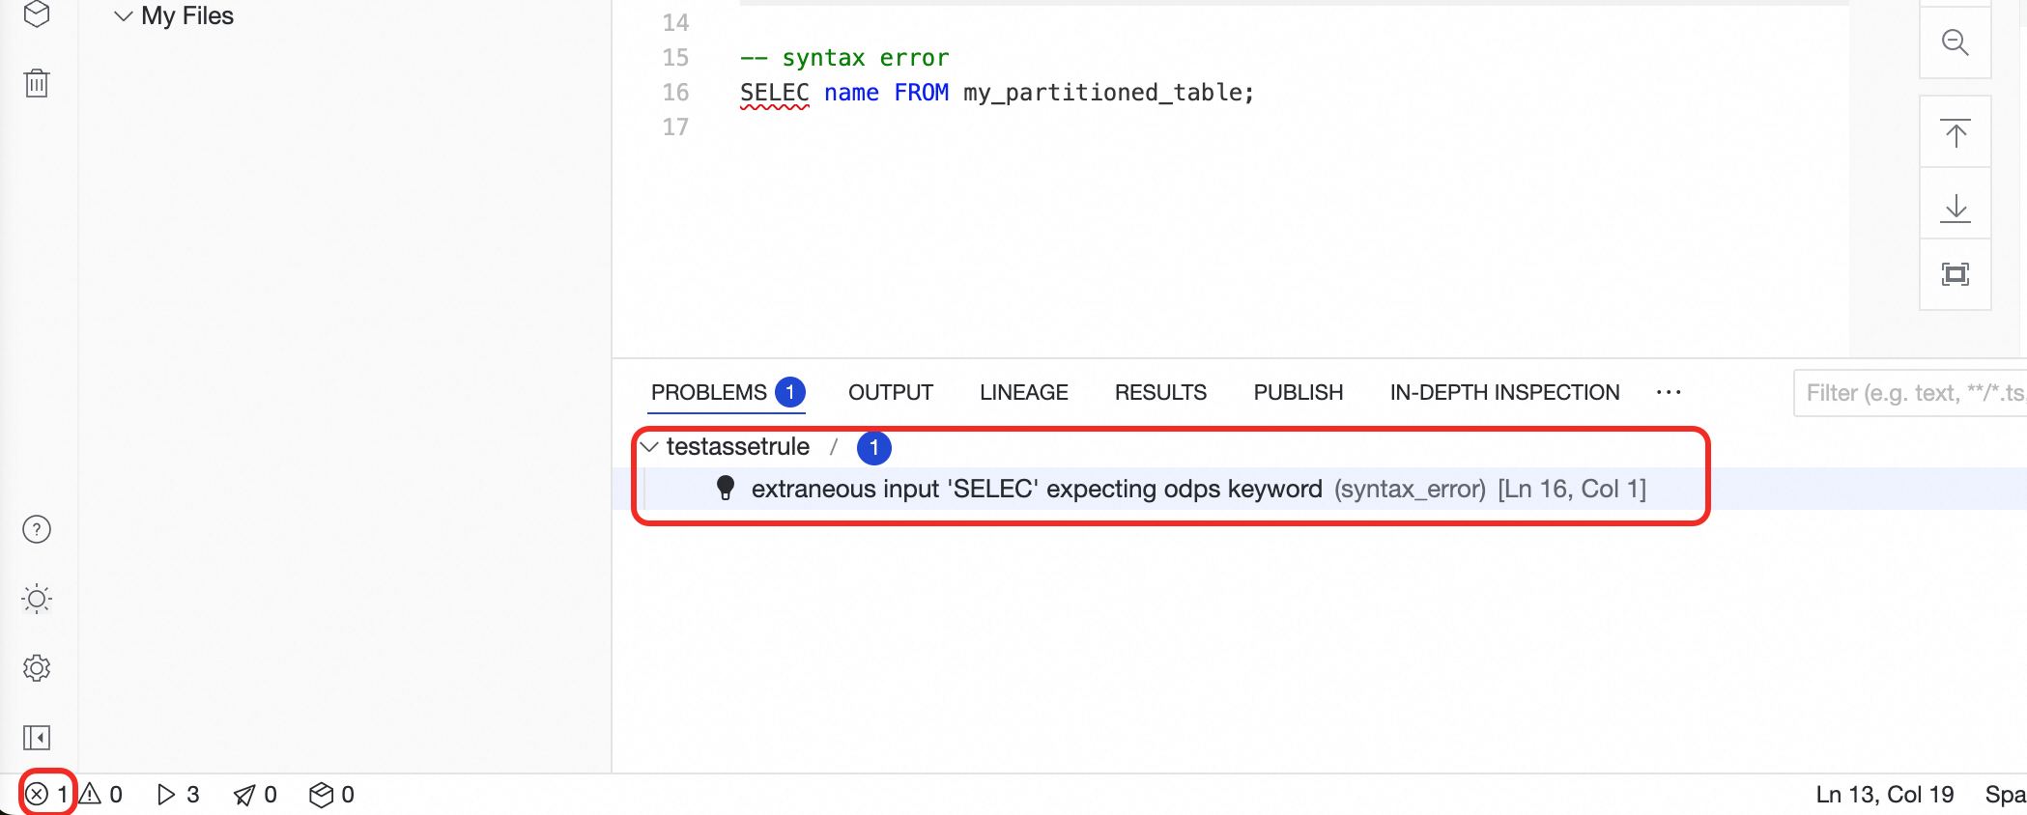2027x815 pixels.
Task: Open the IN-DEPTH INSPECTION tab
Action: tap(1505, 392)
